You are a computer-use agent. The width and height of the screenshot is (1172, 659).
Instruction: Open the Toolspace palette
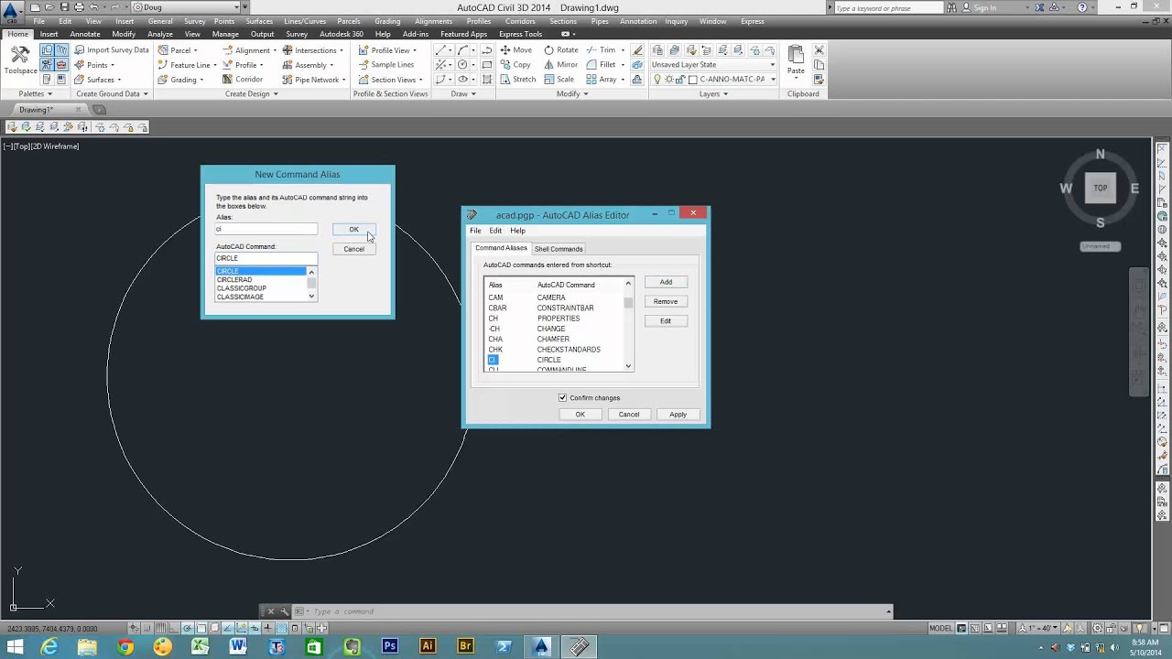tap(19, 61)
